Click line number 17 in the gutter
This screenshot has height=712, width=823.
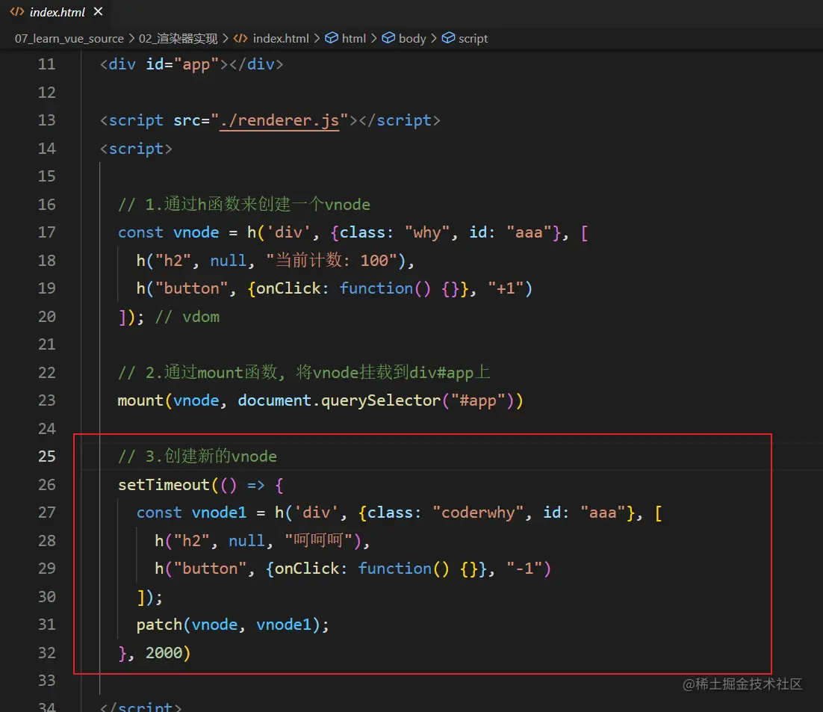click(47, 232)
